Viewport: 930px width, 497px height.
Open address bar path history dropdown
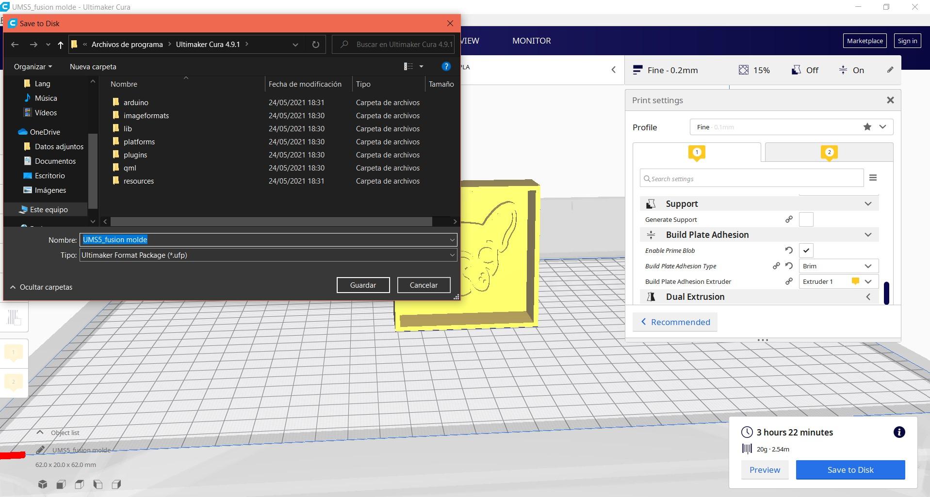point(295,45)
